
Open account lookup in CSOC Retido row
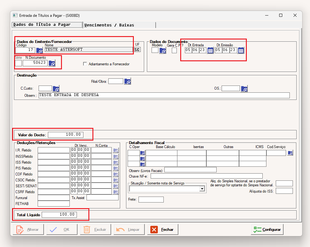(116, 180)
